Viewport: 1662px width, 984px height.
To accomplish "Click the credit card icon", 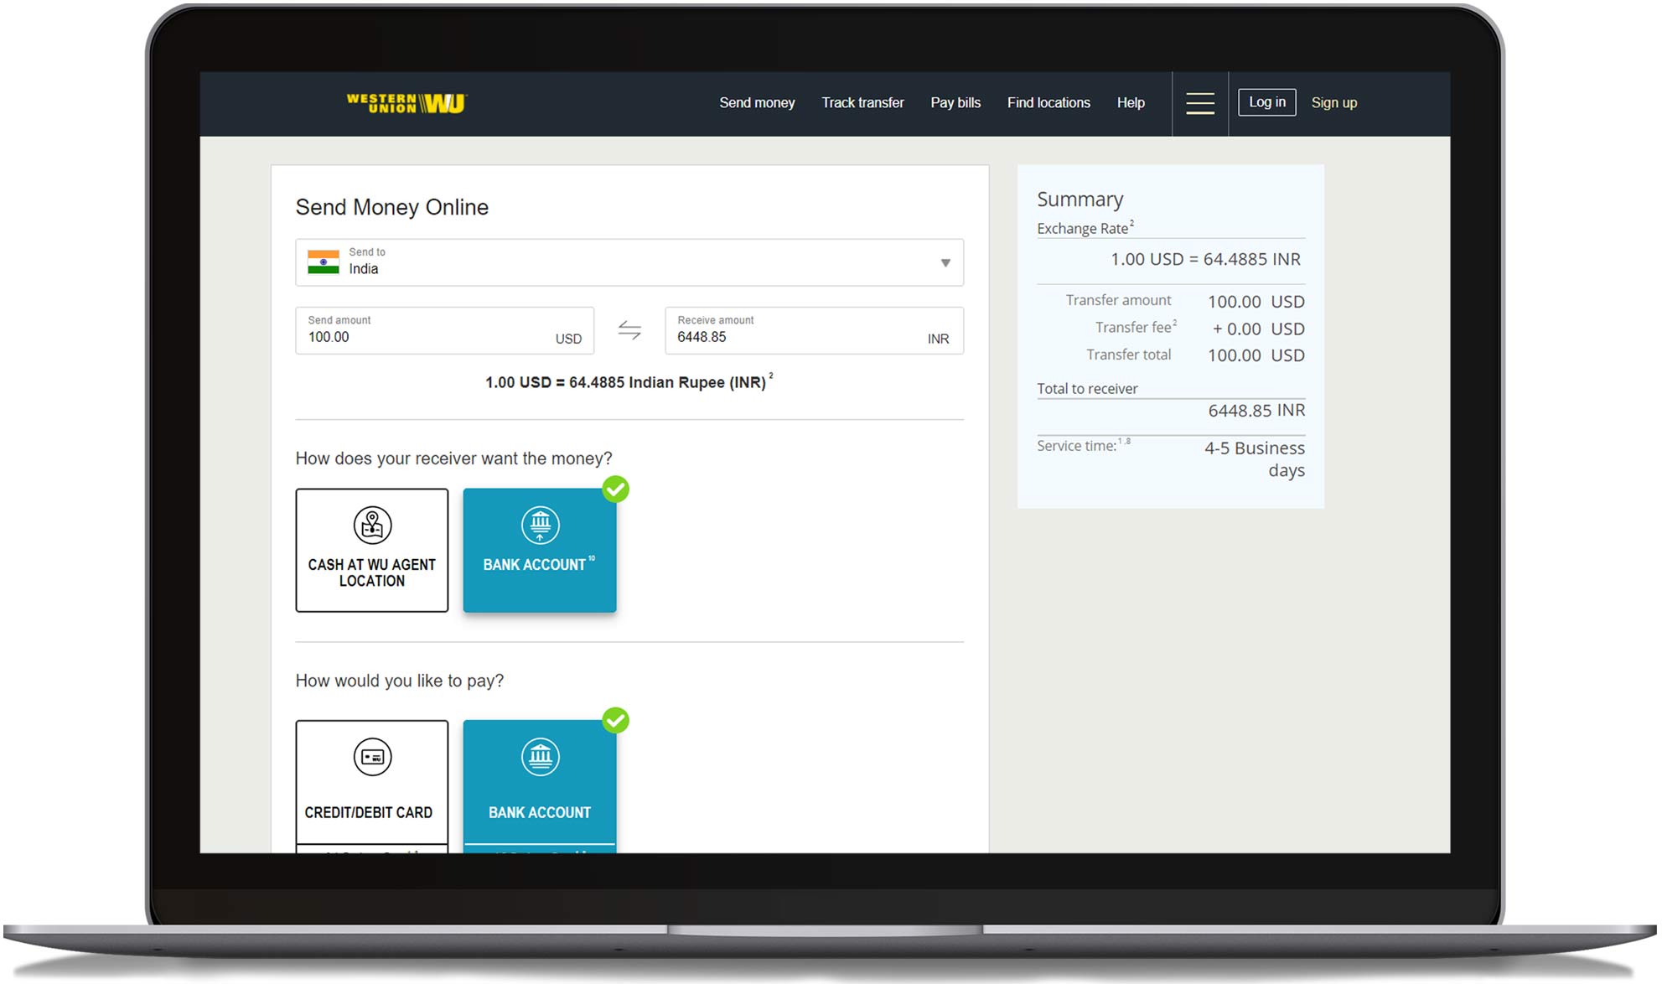I will (372, 757).
